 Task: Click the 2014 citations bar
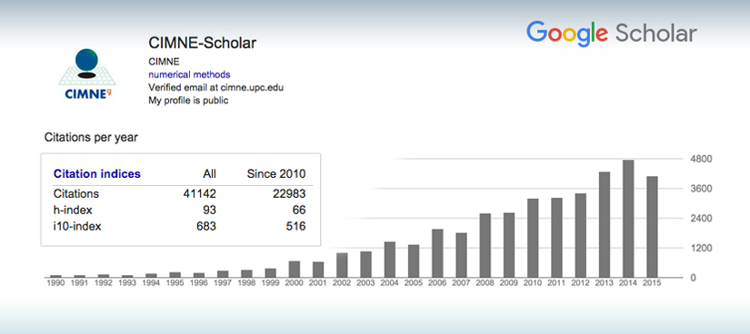pyautogui.click(x=628, y=219)
